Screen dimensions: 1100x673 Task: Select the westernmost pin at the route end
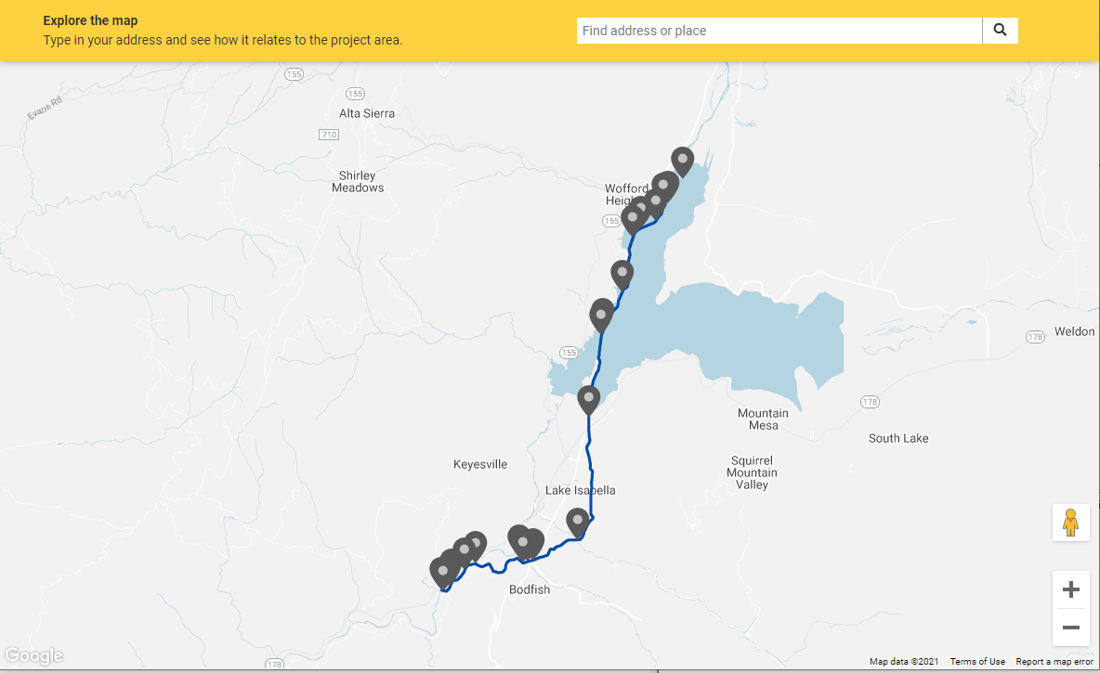442,572
